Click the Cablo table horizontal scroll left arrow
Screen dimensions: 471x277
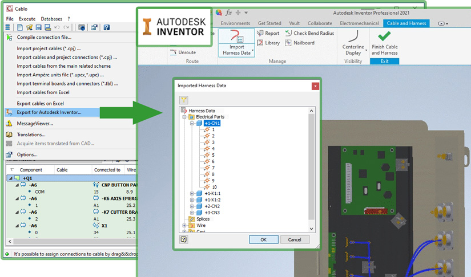point(10,241)
